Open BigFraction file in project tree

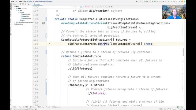coord(26,14)
